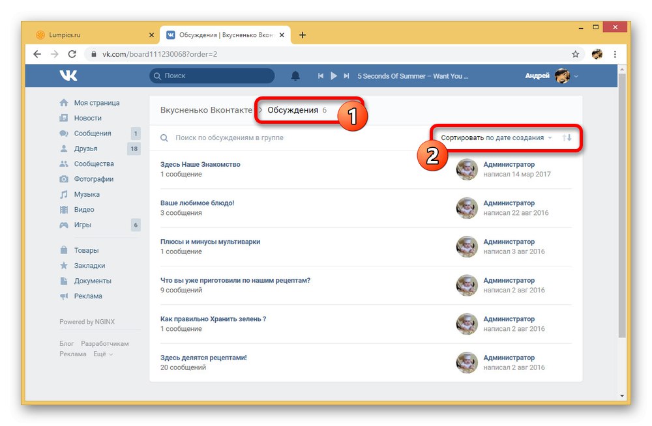The height and width of the screenshot is (426, 652).
Task: Open Новости in the sidebar
Action: (x=88, y=118)
